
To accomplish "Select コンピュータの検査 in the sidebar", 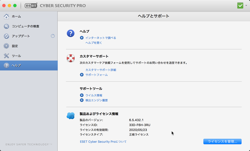I will coord(29,26).
